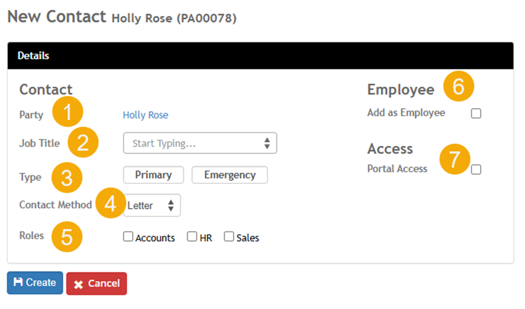Cancel the new contact form
Image resolution: width=525 pixels, height=309 pixels.
(x=96, y=283)
